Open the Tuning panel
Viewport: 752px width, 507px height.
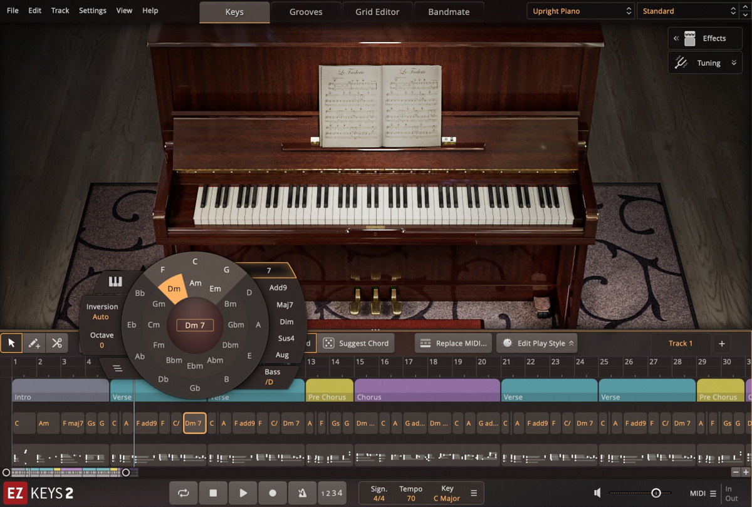[x=704, y=63]
